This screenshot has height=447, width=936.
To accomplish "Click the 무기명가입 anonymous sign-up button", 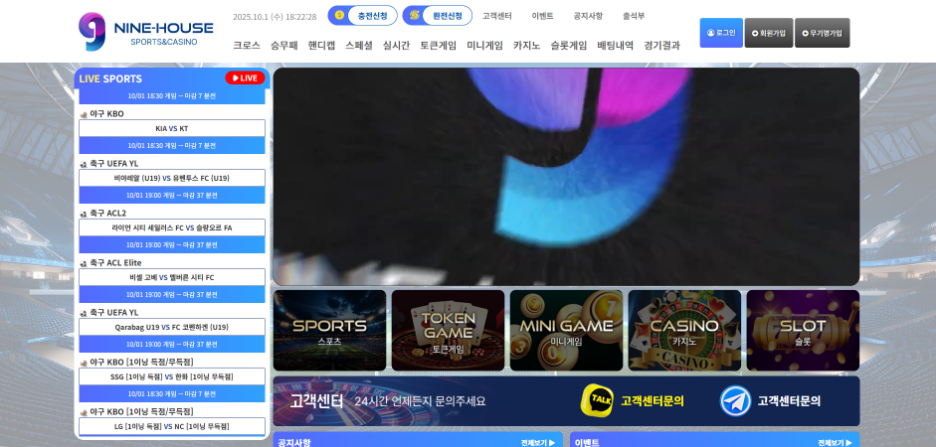I will (x=822, y=33).
